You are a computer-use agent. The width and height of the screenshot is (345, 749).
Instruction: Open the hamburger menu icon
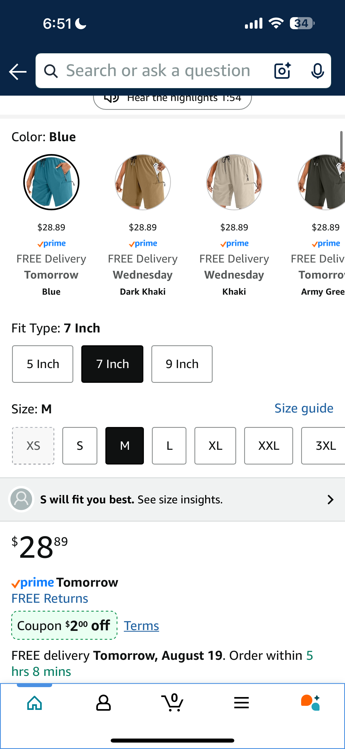[241, 703]
